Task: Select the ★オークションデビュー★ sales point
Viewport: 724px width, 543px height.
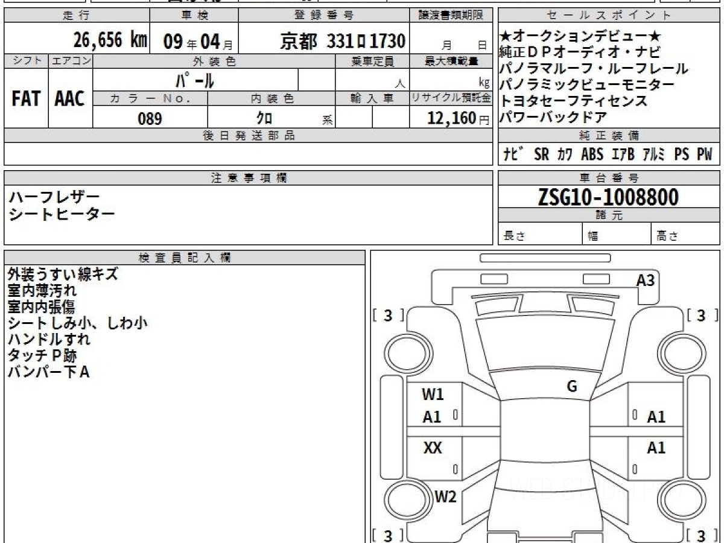Action: [581, 36]
